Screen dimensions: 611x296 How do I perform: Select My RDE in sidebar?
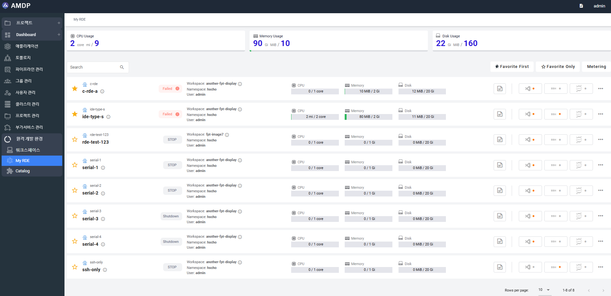click(32, 161)
